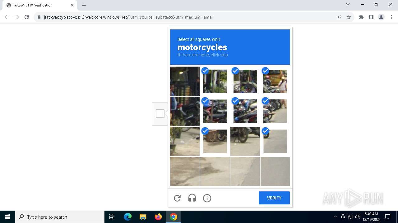Select the bottom-row, fourth-column pavement tile
Image resolution: width=398 pixels, height=223 pixels.
[275, 171]
